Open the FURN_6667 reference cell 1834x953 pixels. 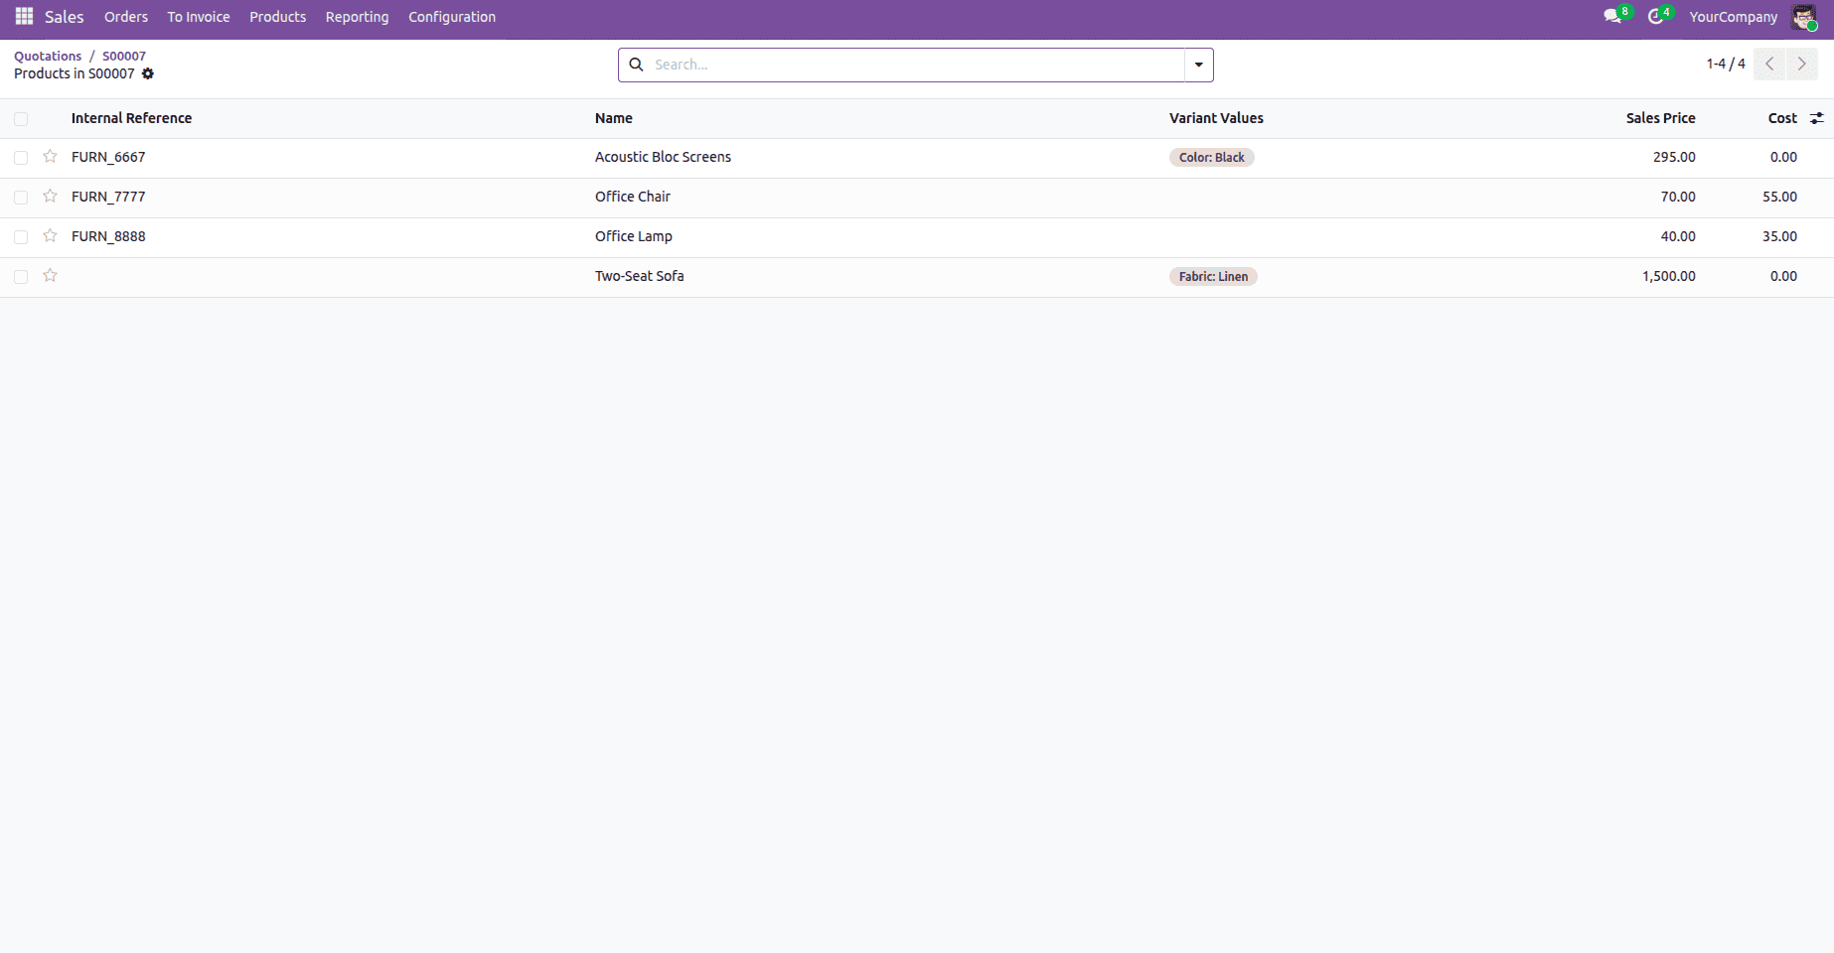(108, 157)
